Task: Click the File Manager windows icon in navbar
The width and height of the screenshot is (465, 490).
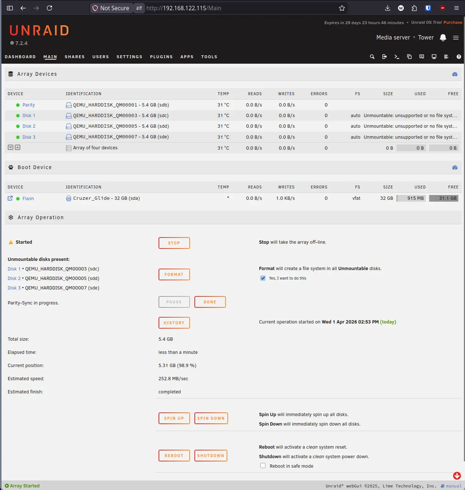Action: click(x=409, y=57)
